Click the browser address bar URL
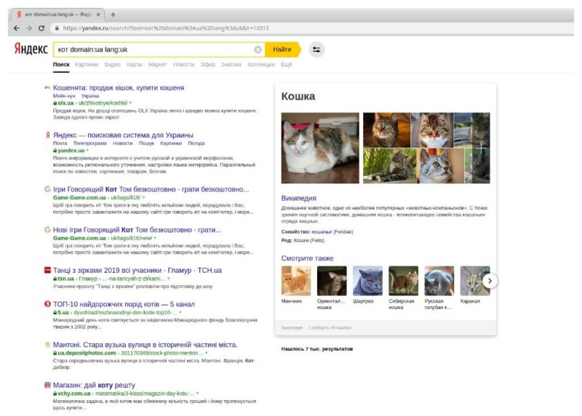Image resolution: width=582 pixels, height=416 pixels. (166, 28)
